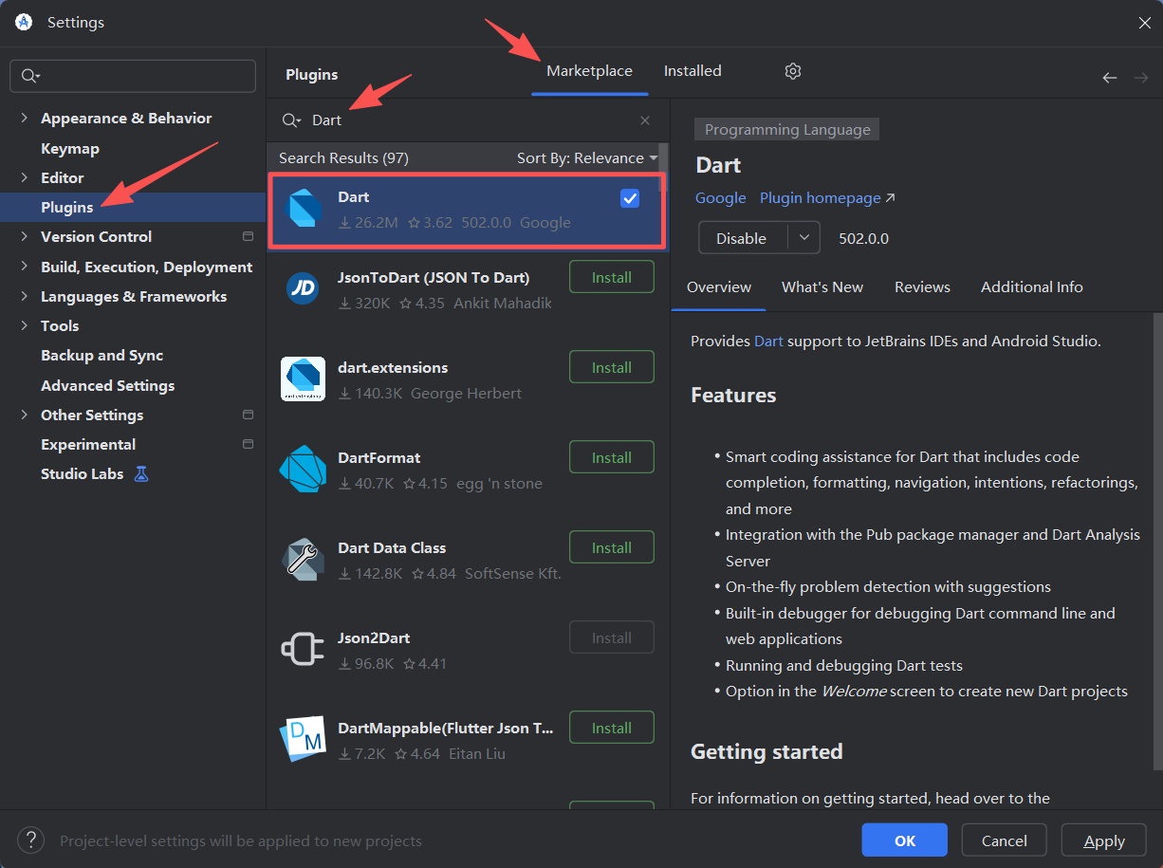Open the Overview tab
The width and height of the screenshot is (1163, 868).
pos(719,287)
